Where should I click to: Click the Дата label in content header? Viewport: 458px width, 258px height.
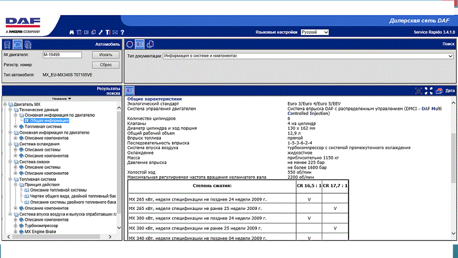(450, 91)
